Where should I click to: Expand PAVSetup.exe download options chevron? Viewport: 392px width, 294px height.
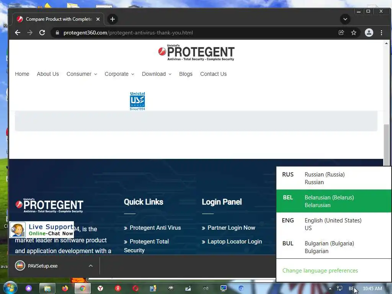coord(91,266)
